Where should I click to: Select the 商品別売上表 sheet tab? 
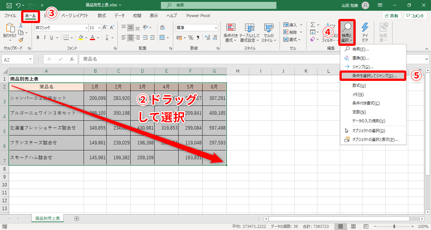click(48, 218)
